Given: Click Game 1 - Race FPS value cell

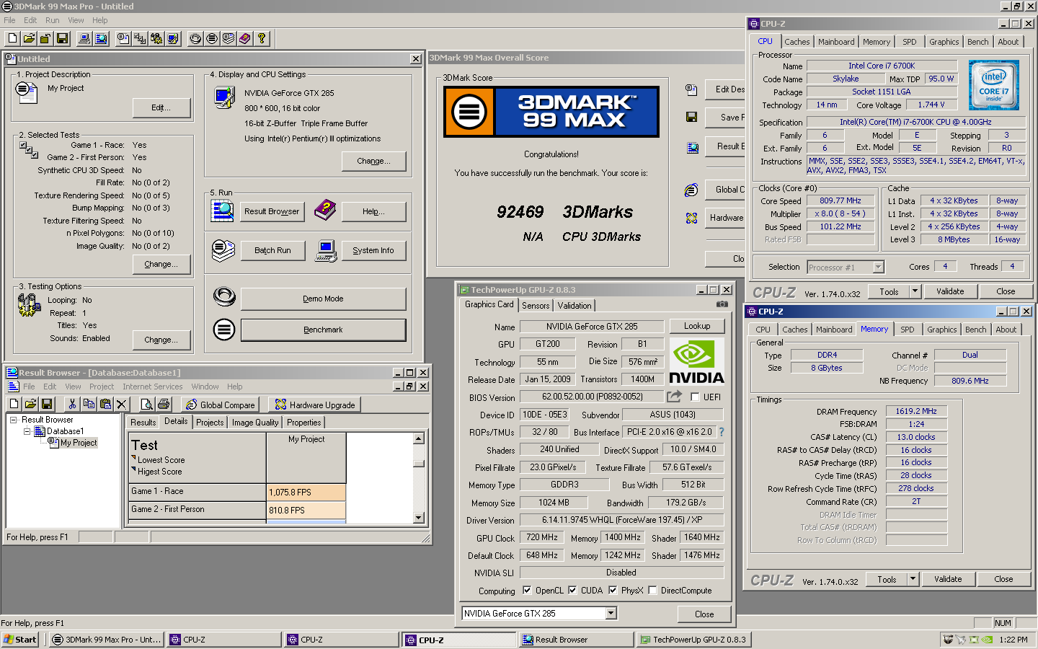Looking at the screenshot, I should [306, 492].
